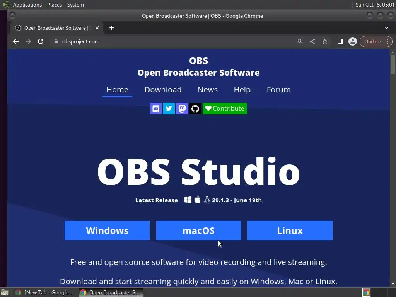
Task: Click the page vertical scrollbar thumb
Action: pos(393,64)
